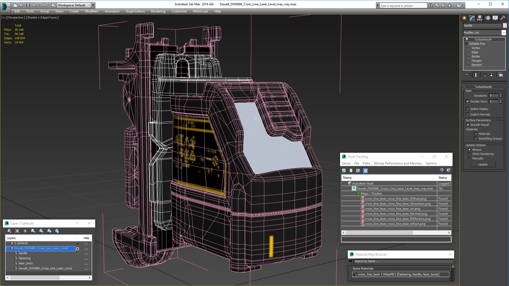Click the Shaded + Edged Faces viewport label
Screen dimensions: 509x286
(42, 17)
